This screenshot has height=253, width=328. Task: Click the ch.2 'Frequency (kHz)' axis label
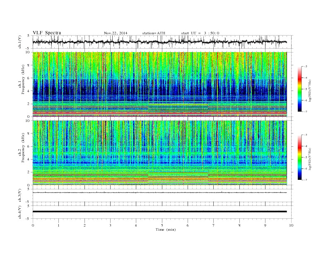23,148
